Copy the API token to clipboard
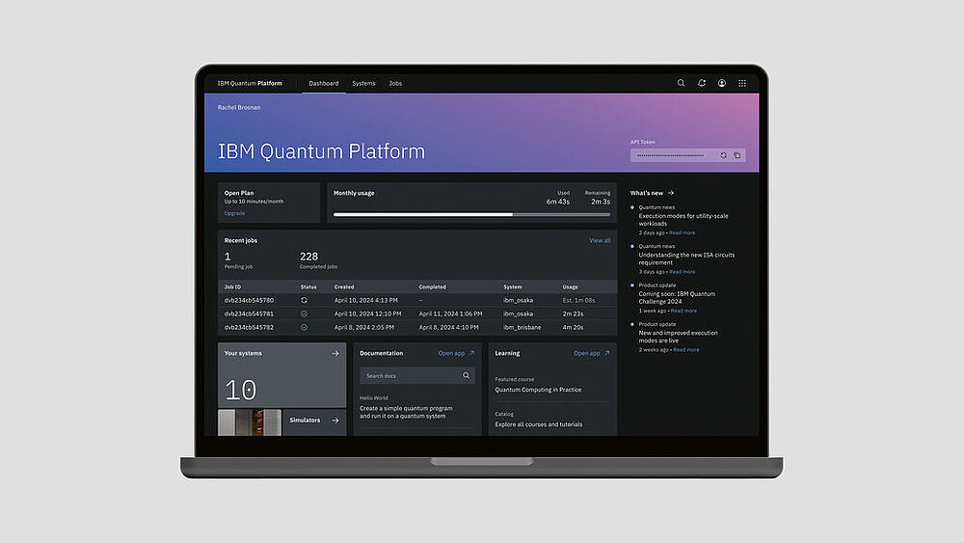This screenshot has width=964, height=543. click(737, 155)
